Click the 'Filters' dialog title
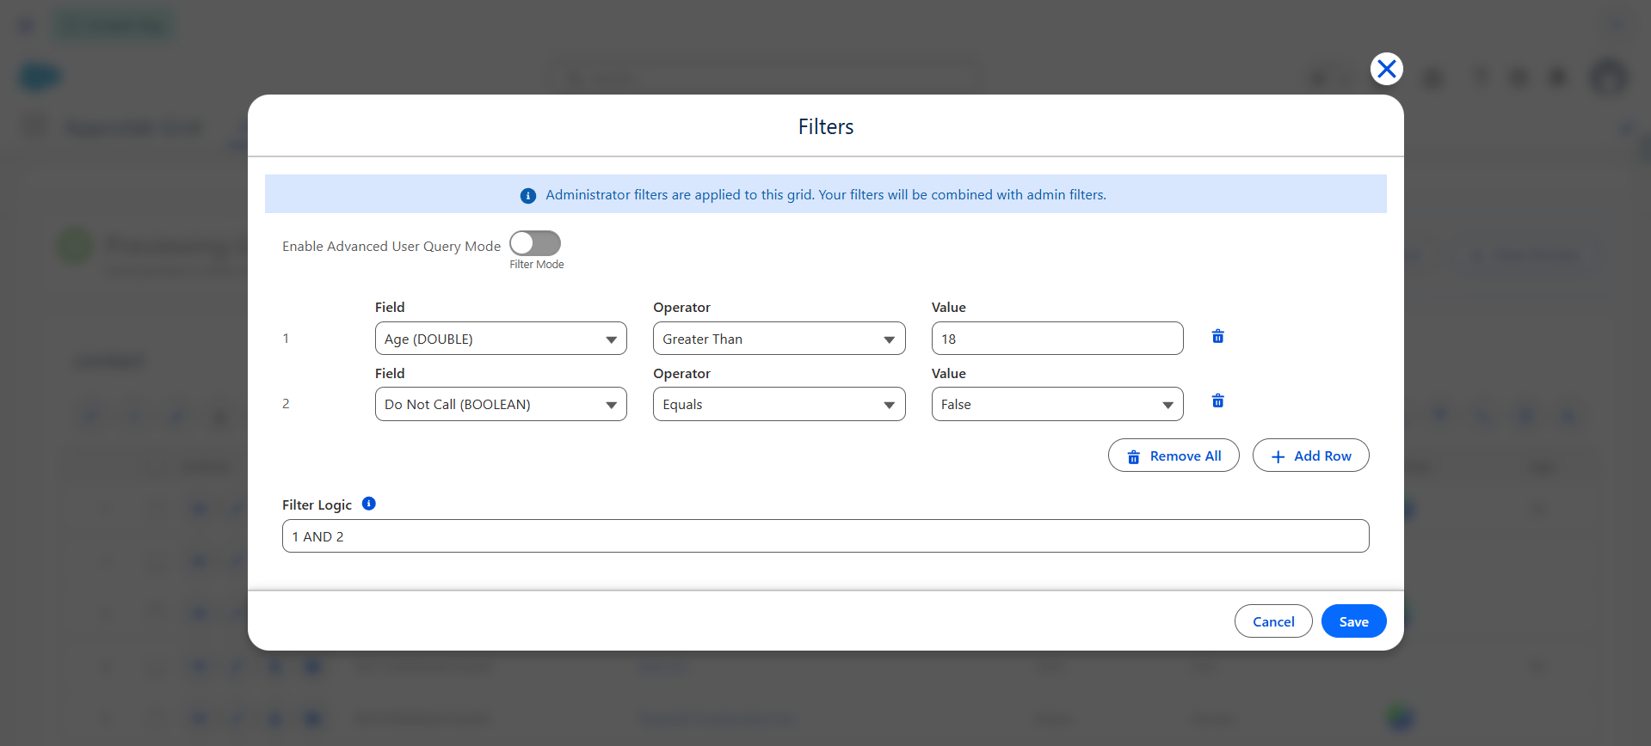Viewport: 1651px width, 746px height. coord(826,127)
